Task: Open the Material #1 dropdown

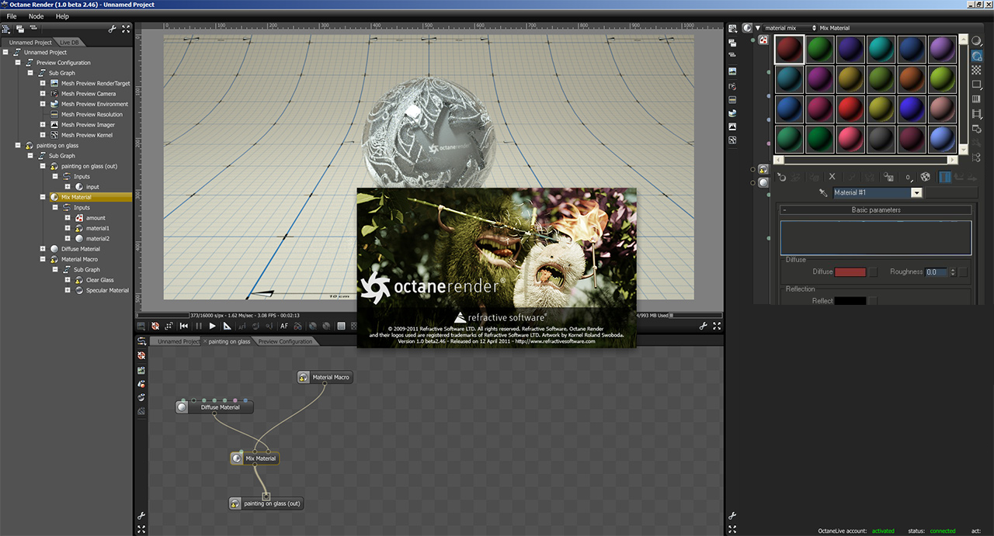Action: tap(916, 192)
